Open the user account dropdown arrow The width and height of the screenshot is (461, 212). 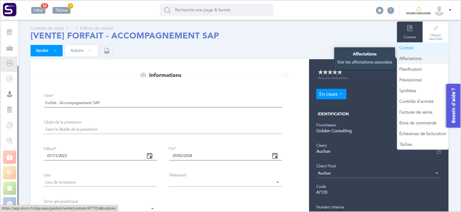tap(450, 10)
